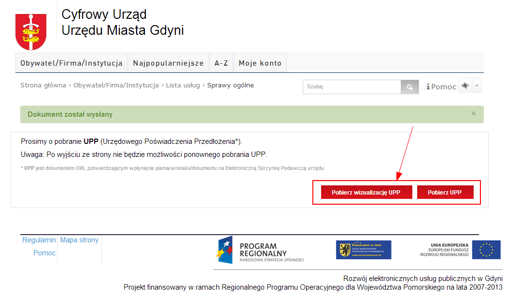Toggle the accessibility eye icon
The image size is (506, 294).
(x=465, y=85)
